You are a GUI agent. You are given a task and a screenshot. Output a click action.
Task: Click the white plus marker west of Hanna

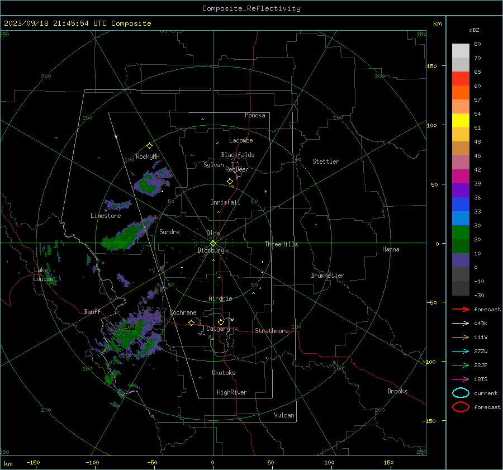coord(316,225)
